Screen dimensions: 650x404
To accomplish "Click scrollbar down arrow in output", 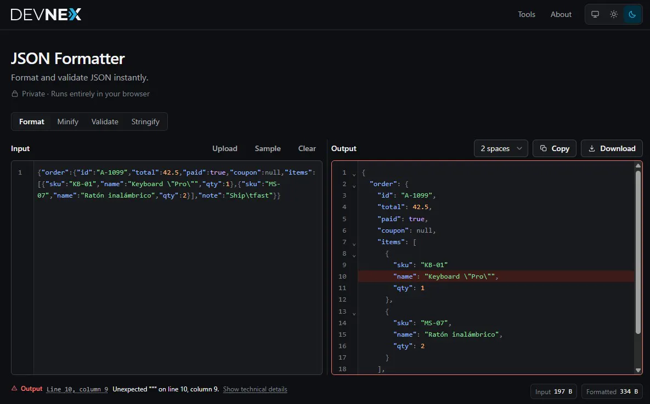I will coord(638,370).
